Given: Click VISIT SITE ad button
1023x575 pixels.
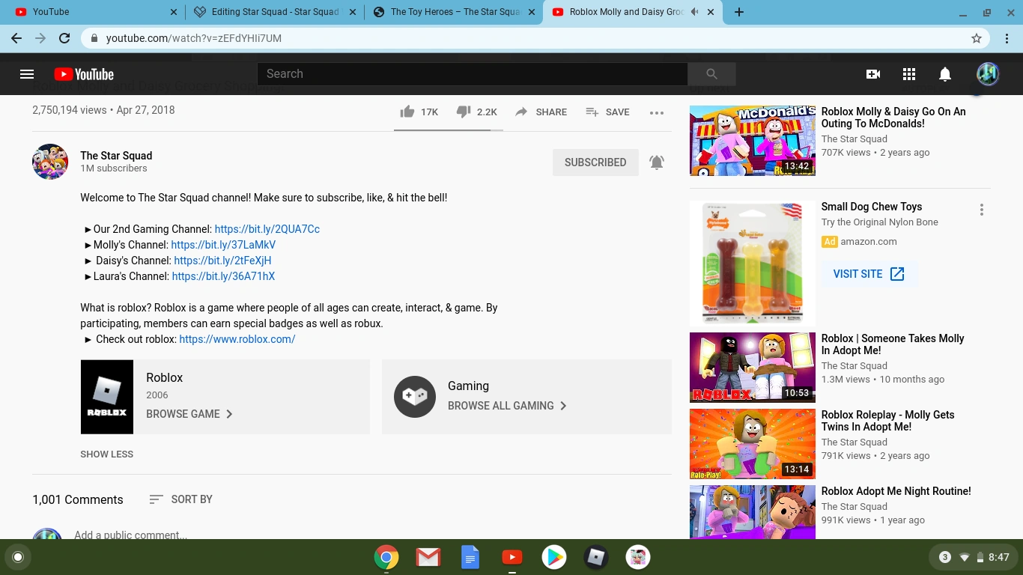Looking at the screenshot, I should tap(869, 274).
